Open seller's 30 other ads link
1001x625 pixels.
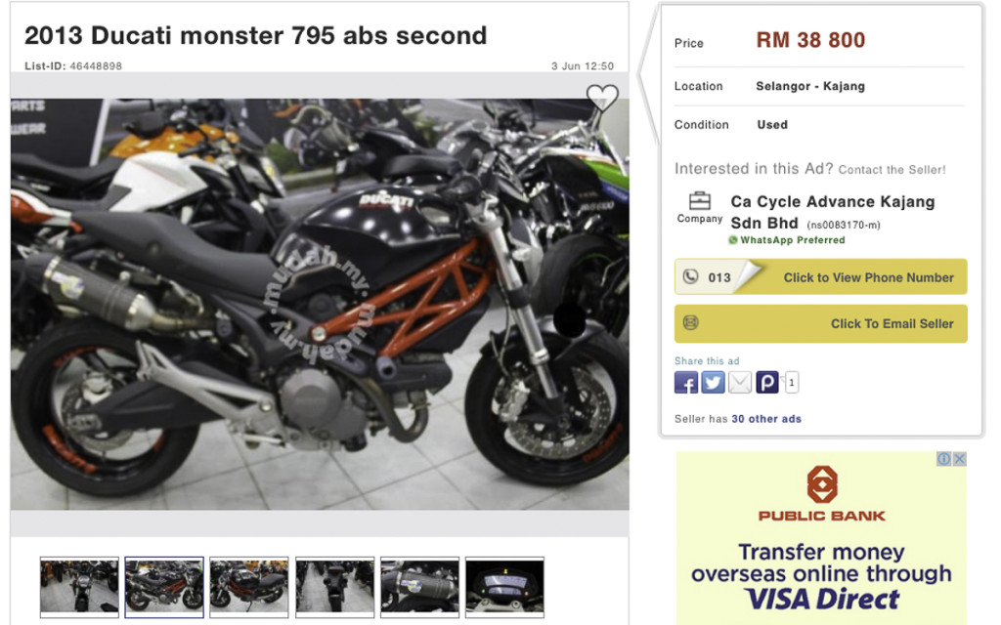pyautogui.click(x=766, y=419)
